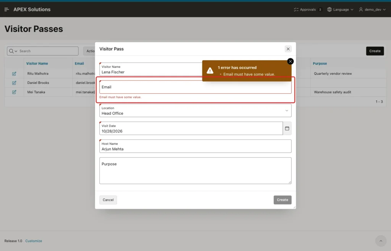Edit the Daniel Brooks row
The width and height of the screenshot is (391, 251).
coord(14,83)
